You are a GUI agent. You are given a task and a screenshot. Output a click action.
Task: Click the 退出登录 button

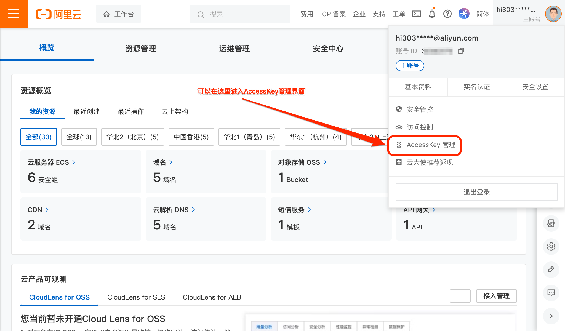(476, 192)
